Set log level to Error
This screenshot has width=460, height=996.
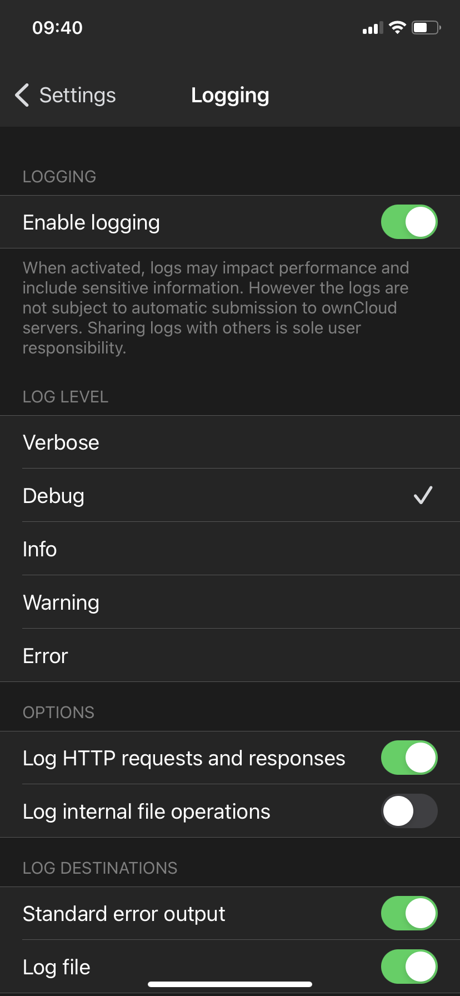point(44,655)
